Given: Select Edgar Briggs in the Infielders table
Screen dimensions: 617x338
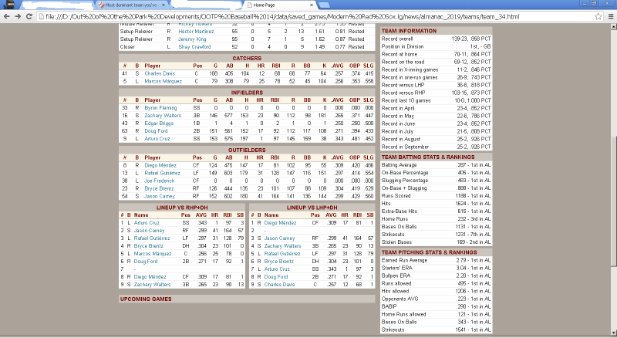Looking at the screenshot, I should tap(159, 122).
